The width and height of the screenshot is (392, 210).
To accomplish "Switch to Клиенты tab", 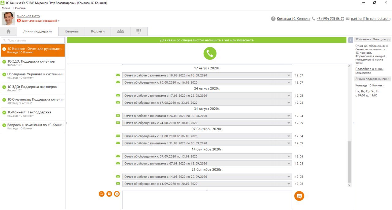I will click(72, 31).
